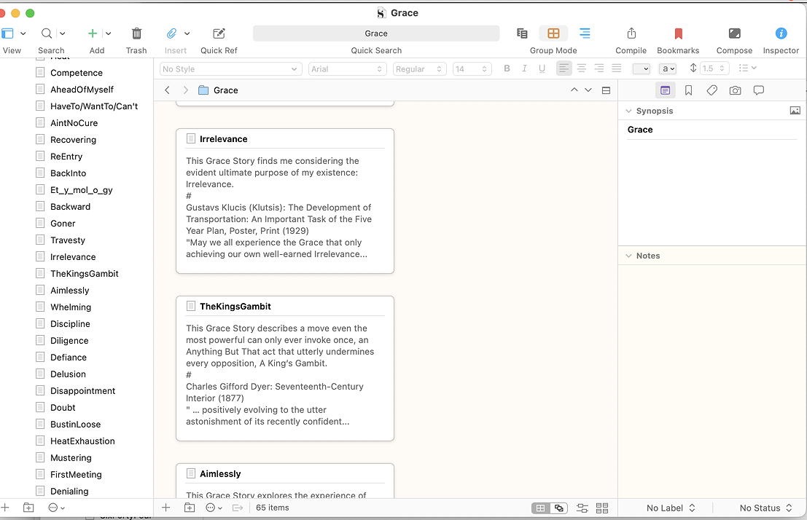Open the Arial font dropdown
The image size is (807, 520).
coord(347,69)
